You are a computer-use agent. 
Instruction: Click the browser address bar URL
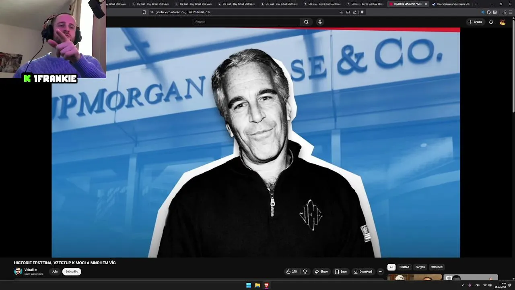[x=183, y=12]
